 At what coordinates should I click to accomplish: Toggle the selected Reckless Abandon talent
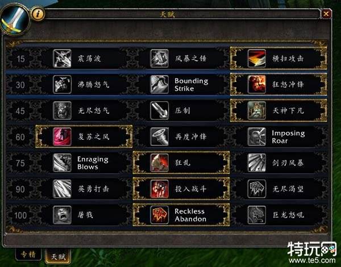pyautogui.click(x=181, y=215)
